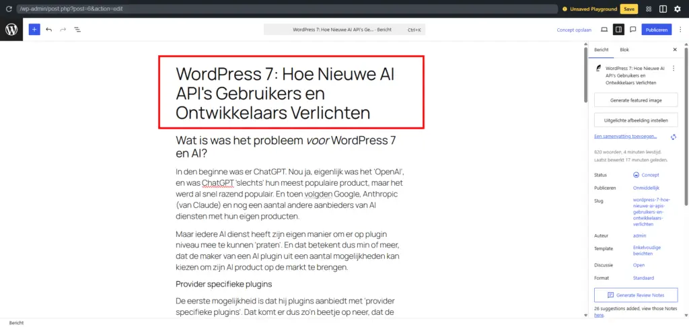The width and height of the screenshot is (689, 327).
Task: Click Uitgelichte afbeelding instellen button
Action: point(636,120)
